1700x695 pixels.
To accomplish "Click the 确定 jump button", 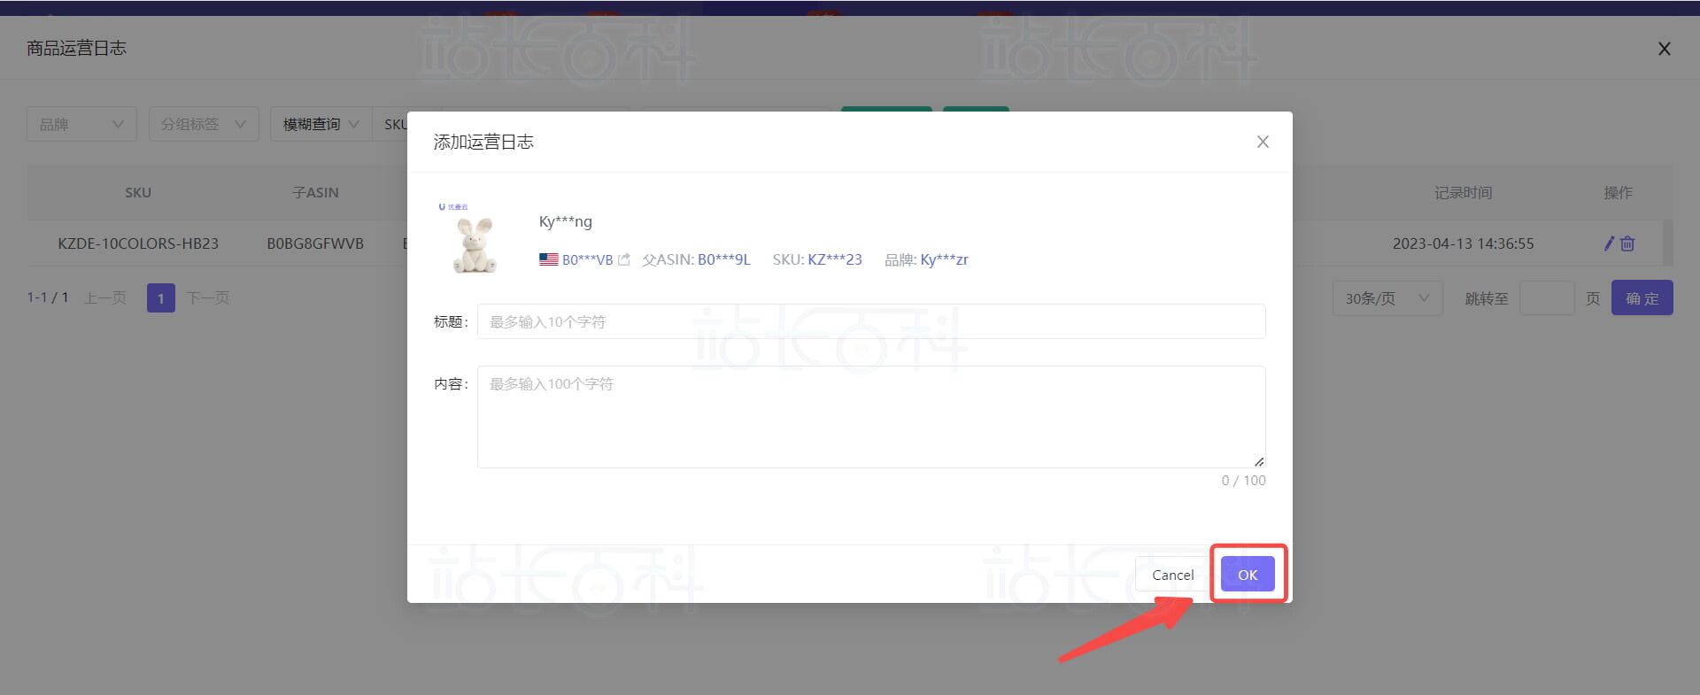I will (1642, 298).
